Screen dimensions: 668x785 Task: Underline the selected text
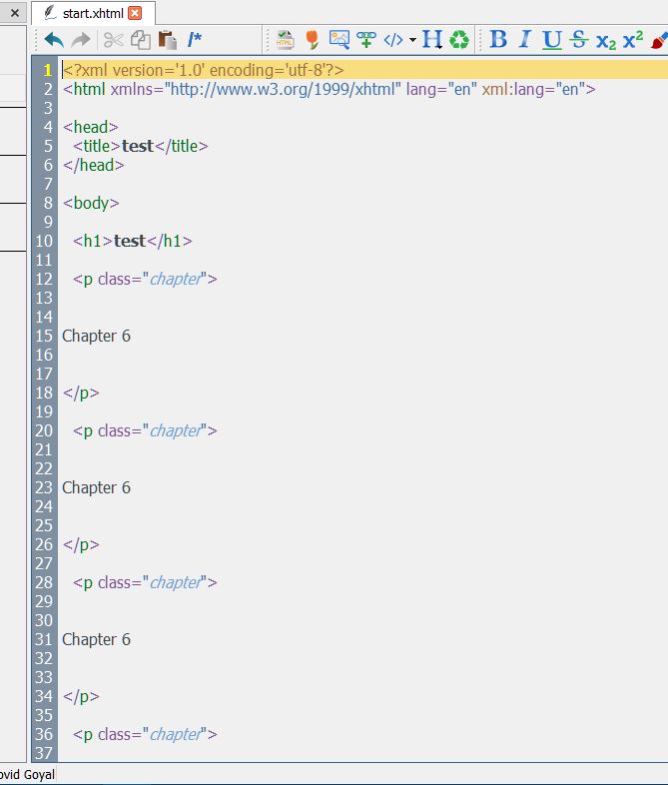point(552,40)
